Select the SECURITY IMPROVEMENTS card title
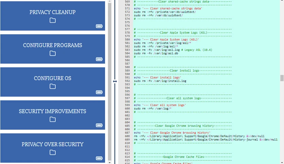The image size is (284, 164). (53, 111)
